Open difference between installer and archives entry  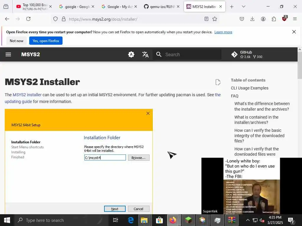coord(262,106)
